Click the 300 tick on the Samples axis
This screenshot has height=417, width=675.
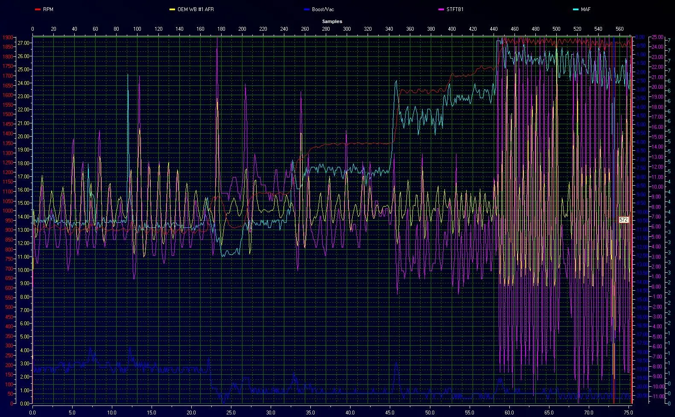[x=347, y=29]
